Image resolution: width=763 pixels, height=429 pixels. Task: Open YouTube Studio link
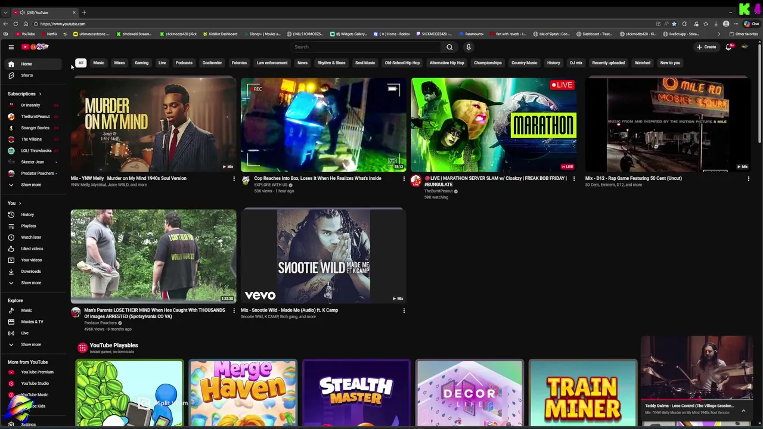click(33, 383)
